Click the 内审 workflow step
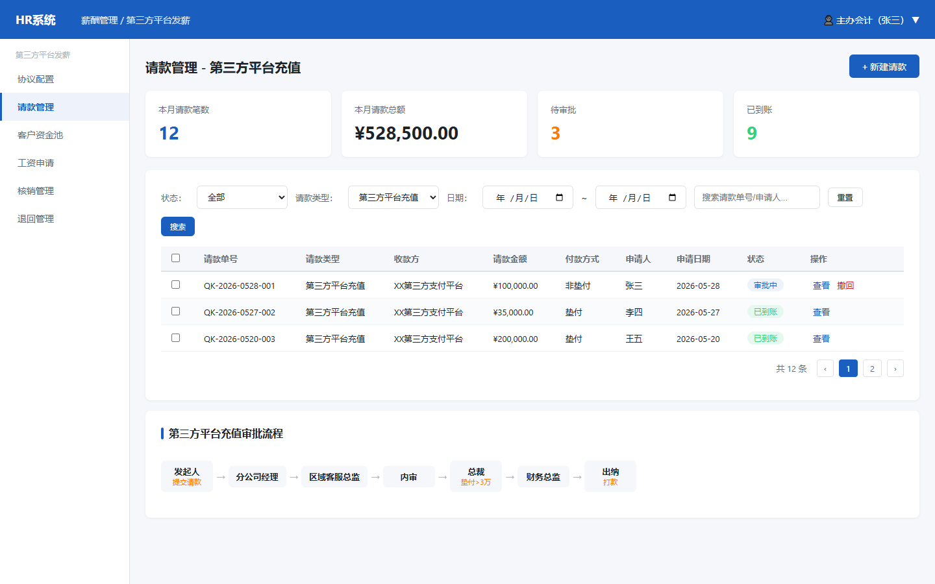Image resolution: width=935 pixels, height=584 pixels. [x=409, y=476]
